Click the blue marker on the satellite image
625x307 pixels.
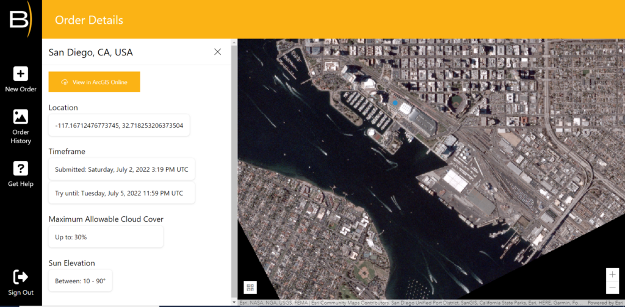395,103
